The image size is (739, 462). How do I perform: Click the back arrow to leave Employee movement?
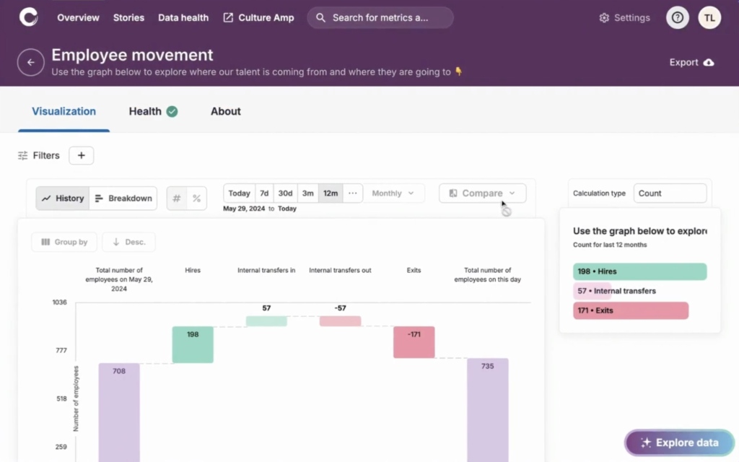[x=30, y=62]
